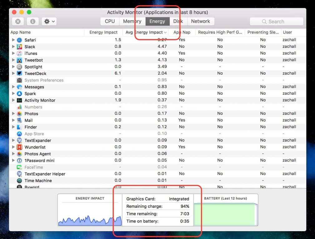Viewport: 315px width, 239px height.
Task: Switch to the Memory tab
Action: point(132,21)
